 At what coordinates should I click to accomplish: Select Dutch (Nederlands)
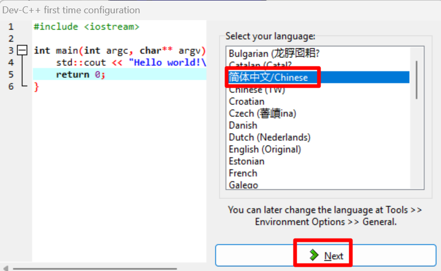pos(317,137)
